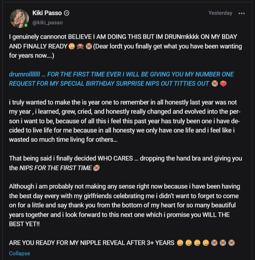Open the post's three-dot more options menu

point(242,13)
